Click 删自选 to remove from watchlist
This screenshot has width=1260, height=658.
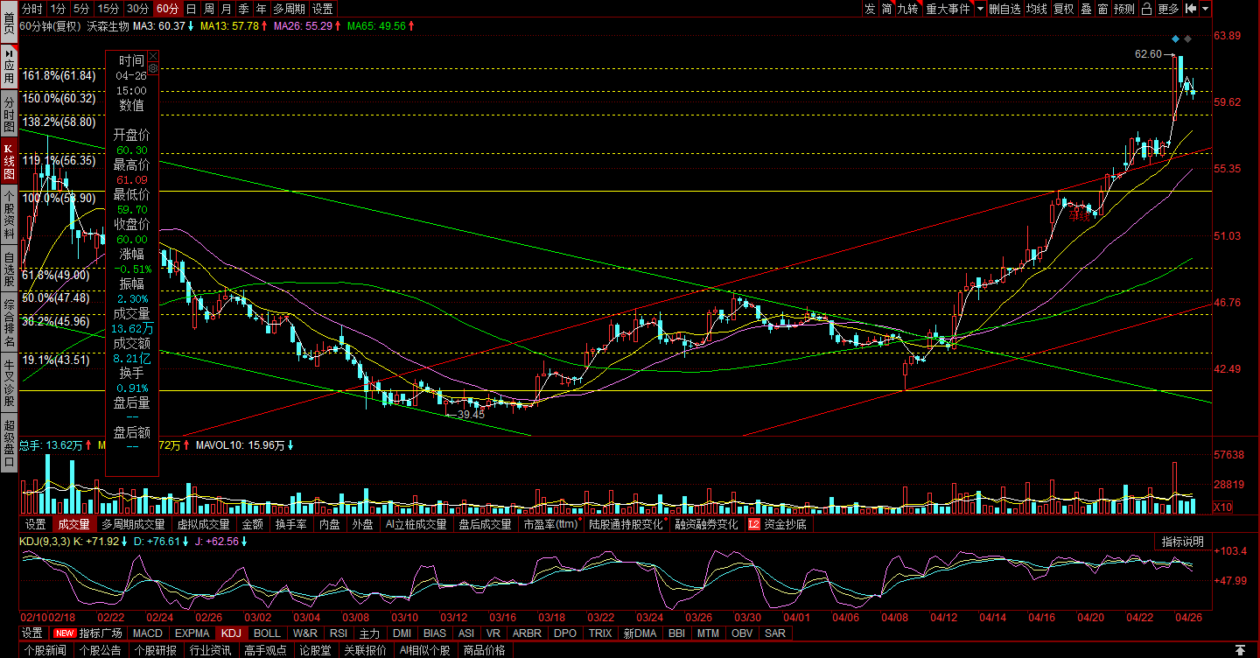(x=1005, y=9)
